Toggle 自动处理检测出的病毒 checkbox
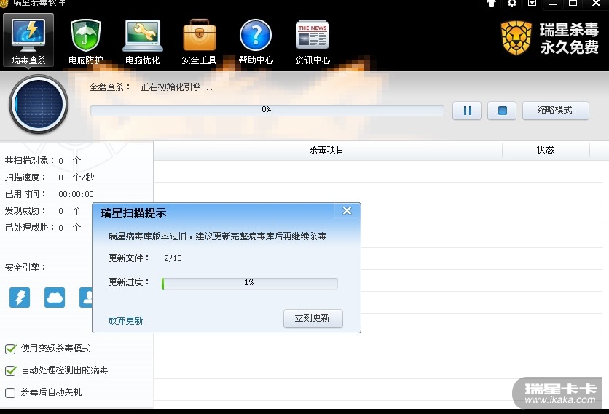 click(x=10, y=371)
